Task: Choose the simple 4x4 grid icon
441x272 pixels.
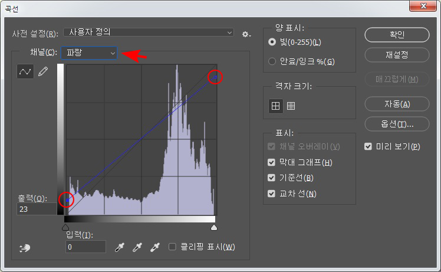Action: 276,106
